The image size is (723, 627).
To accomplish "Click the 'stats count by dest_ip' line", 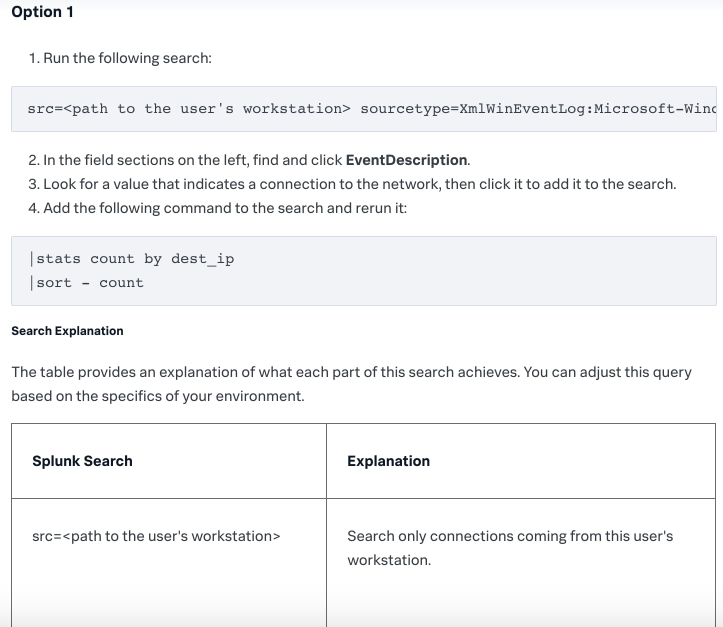I will [x=132, y=259].
